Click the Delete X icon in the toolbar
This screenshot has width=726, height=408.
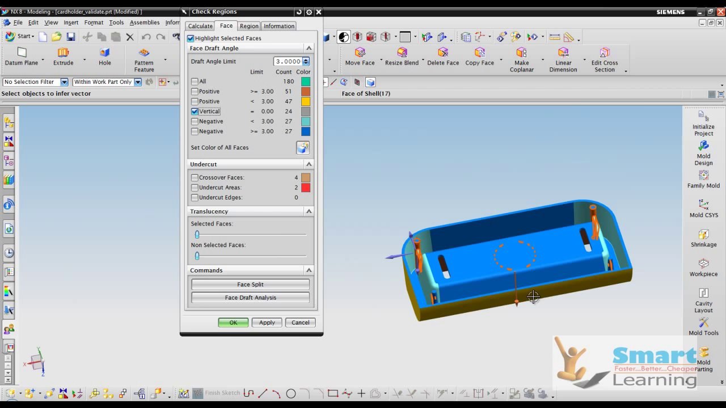coord(130,37)
